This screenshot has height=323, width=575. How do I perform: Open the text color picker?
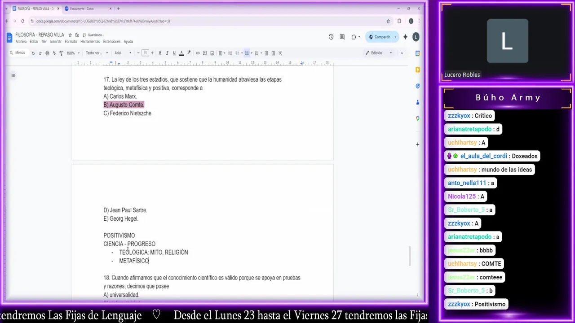(181, 53)
